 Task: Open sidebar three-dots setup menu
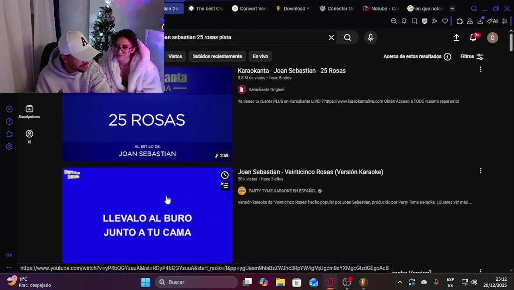tap(9, 267)
